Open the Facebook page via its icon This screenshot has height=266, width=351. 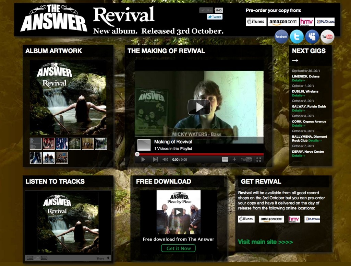click(281, 37)
